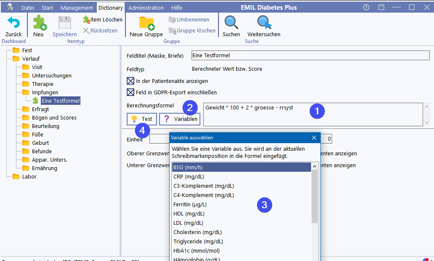
Task: Create new item with Neu icon
Action: pyautogui.click(x=39, y=23)
